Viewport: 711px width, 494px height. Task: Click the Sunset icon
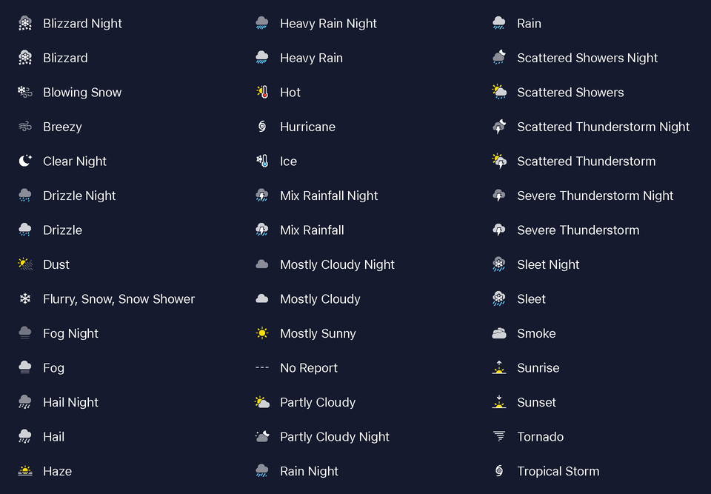coord(499,402)
